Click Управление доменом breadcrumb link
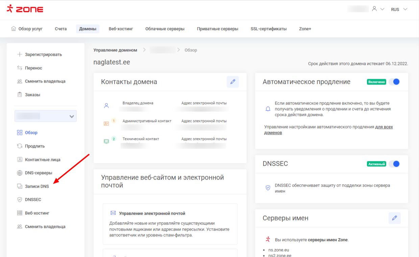This screenshot has width=419, height=257. (x=115, y=50)
